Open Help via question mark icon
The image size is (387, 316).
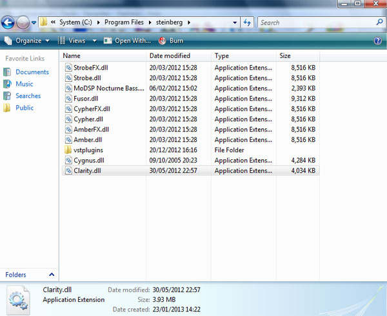pyautogui.click(x=377, y=41)
